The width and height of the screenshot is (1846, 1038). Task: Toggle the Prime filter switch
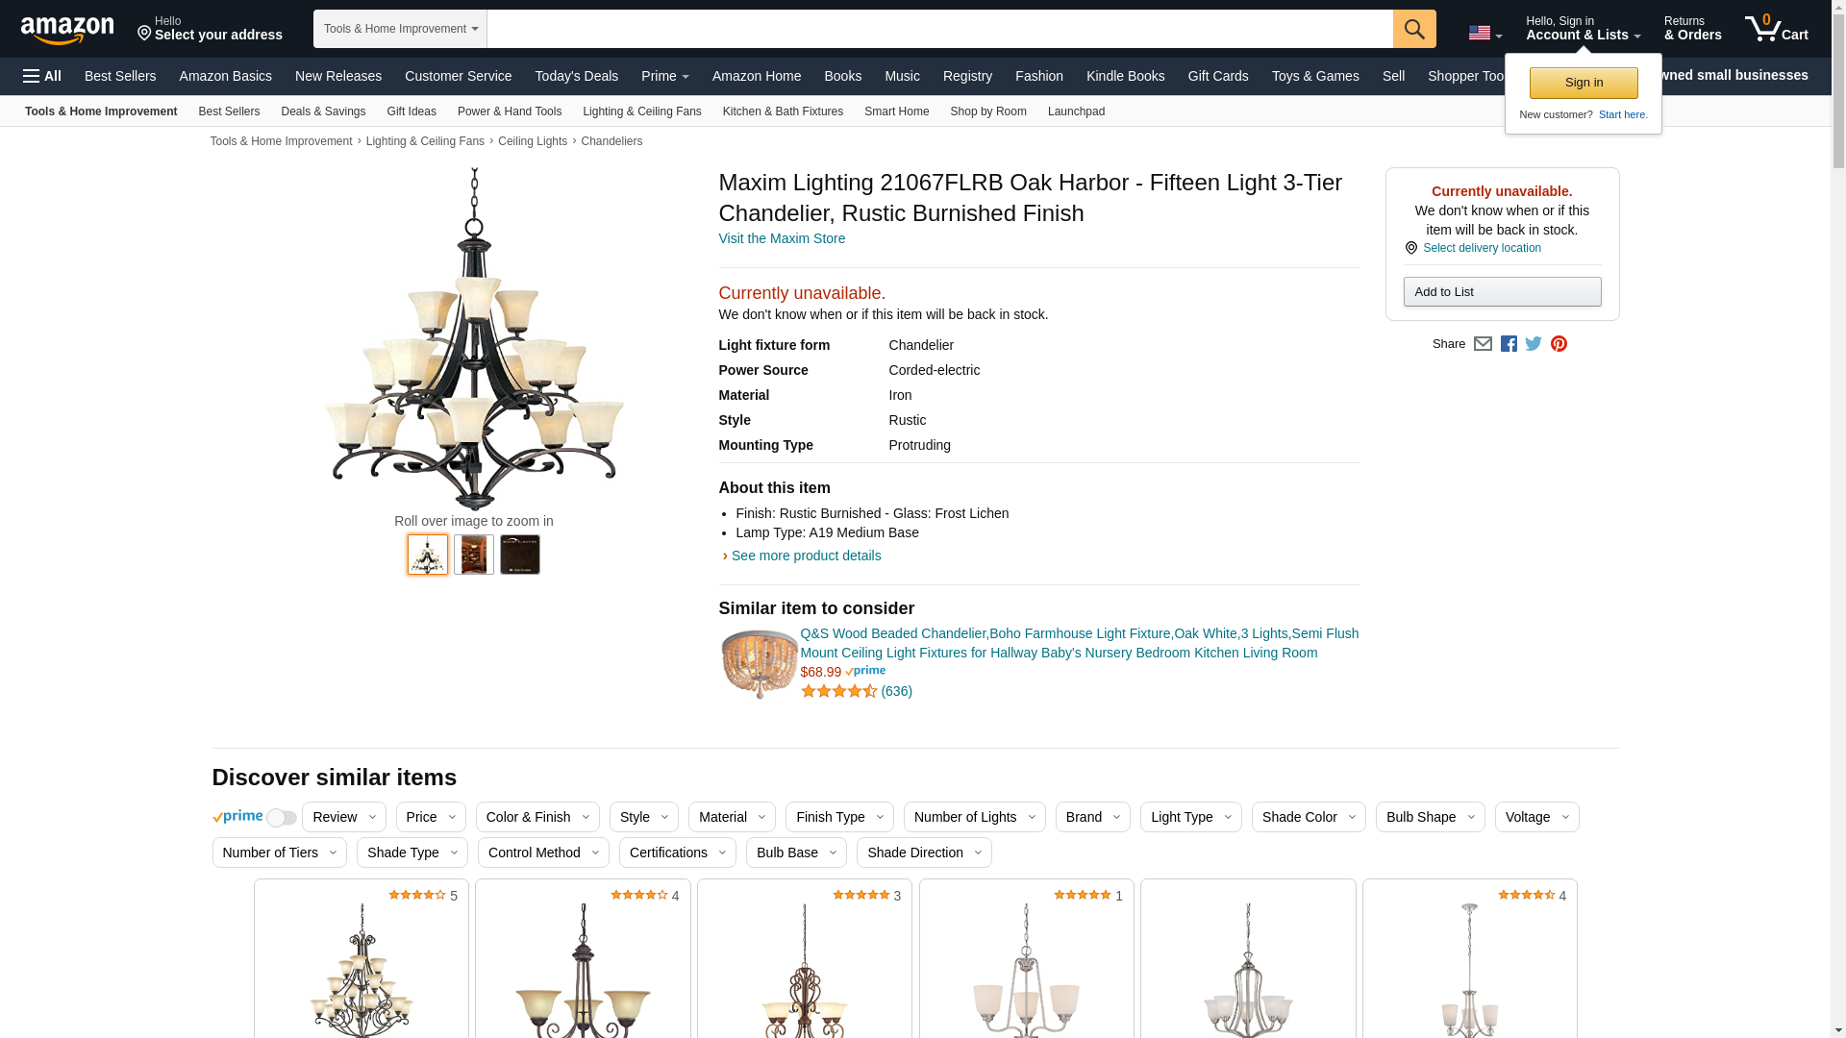[281, 818]
